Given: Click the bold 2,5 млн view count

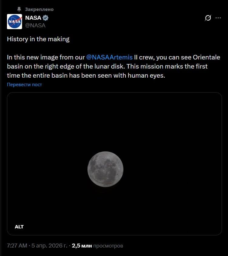Looking at the screenshot, I should click(82, 246).
